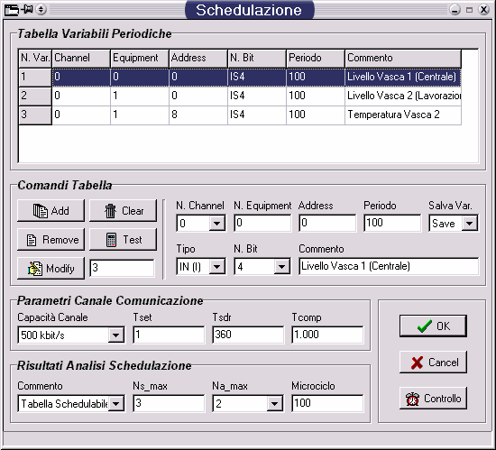This screenshot has width=496, height=450.
Task: Click the window menu icon in title bar
Action: pos(12,10)
